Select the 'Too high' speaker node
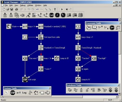Screen dimensions: 122x102 tap(94, 58)
